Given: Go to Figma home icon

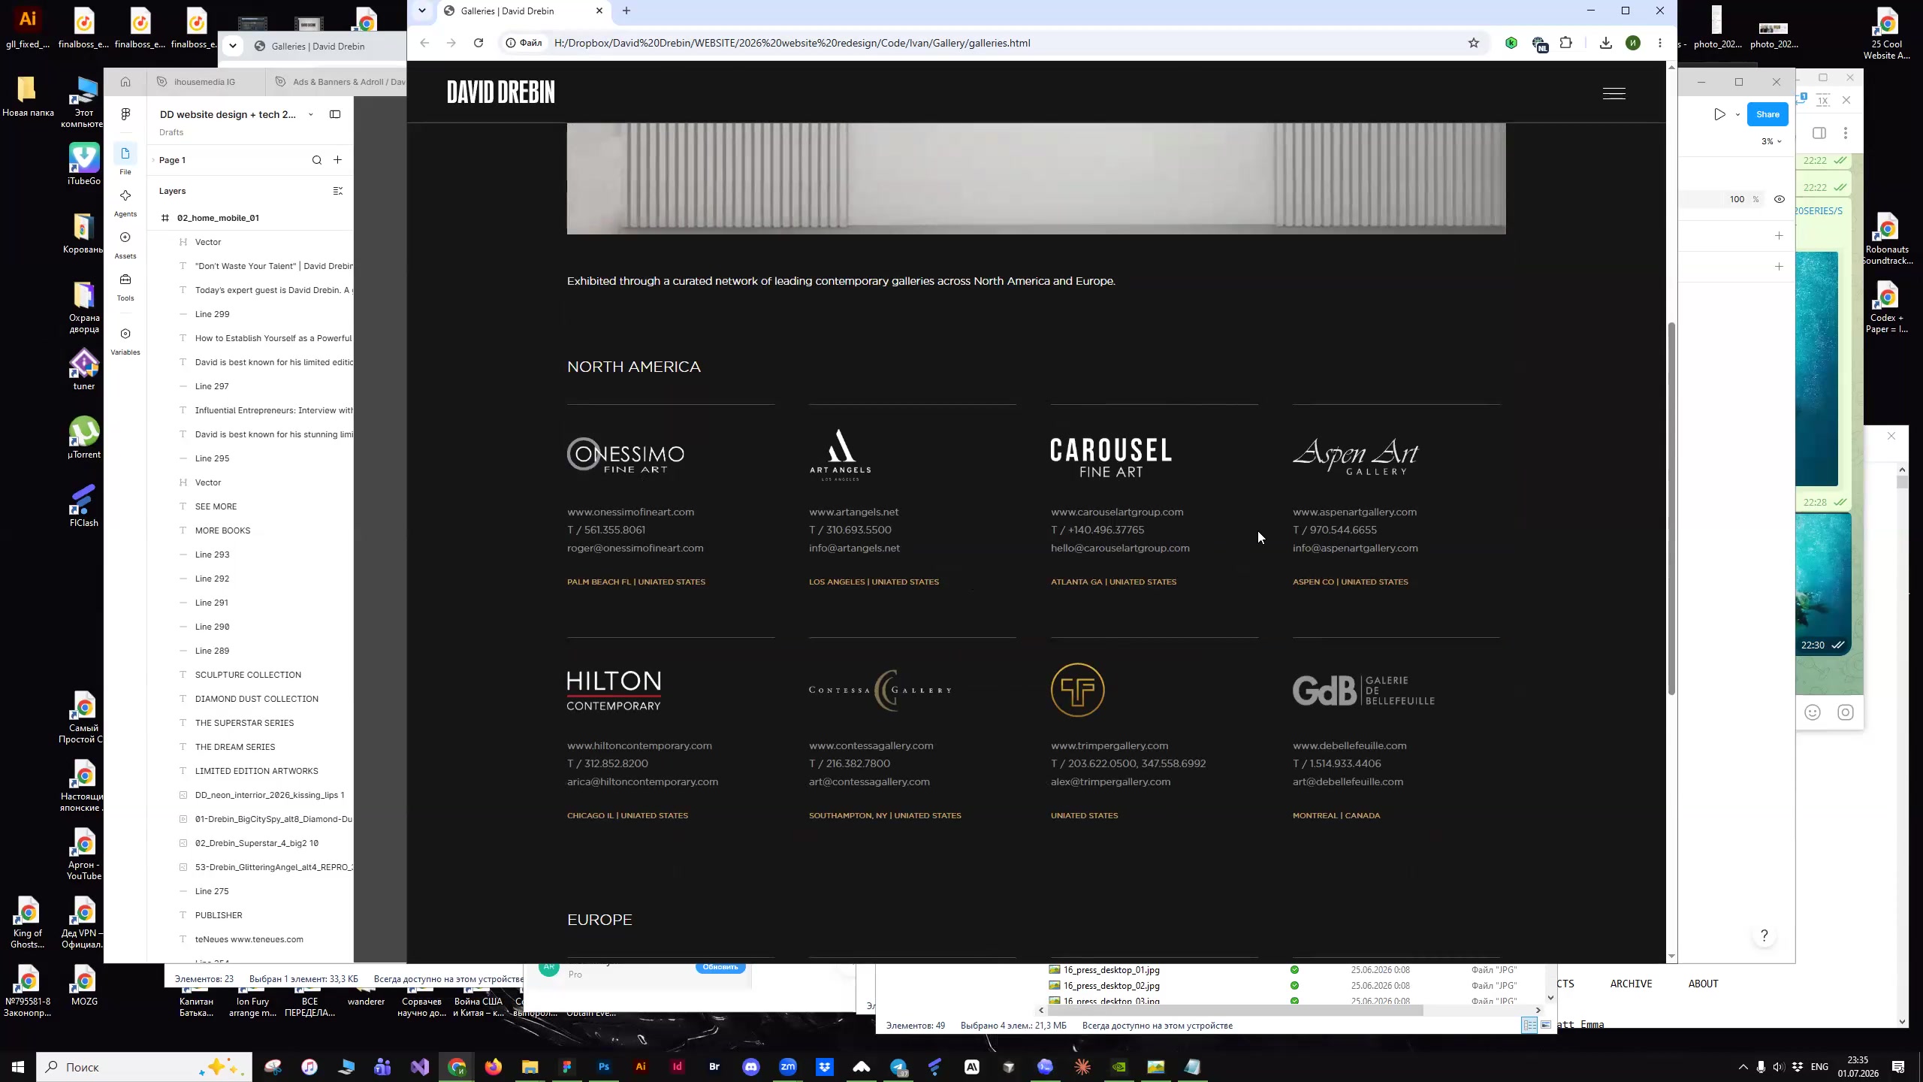Looking at the screenshot, I should 125,81.
